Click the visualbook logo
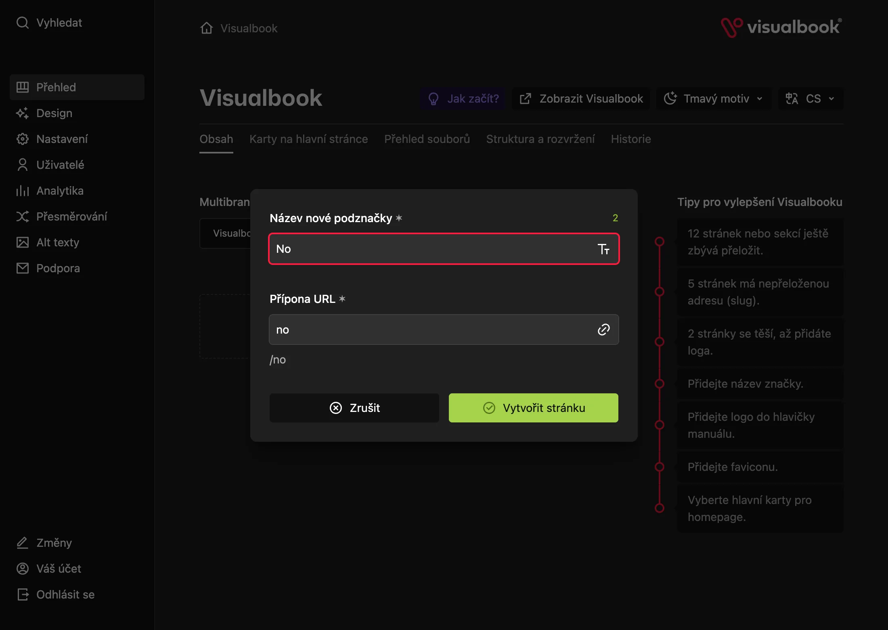The width and height of the screenshot is (888, 630). pyautogui.click(x=782, y=27)
